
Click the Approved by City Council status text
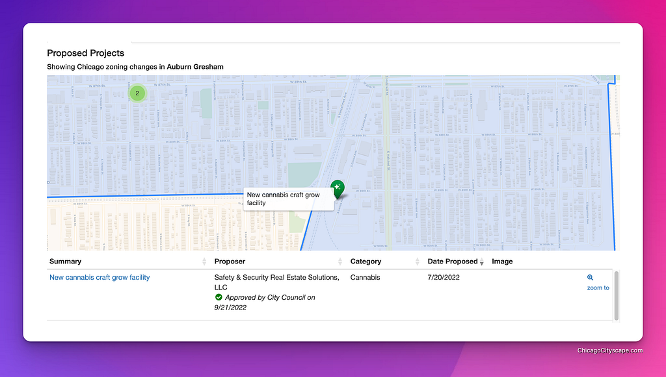[265, 302]
